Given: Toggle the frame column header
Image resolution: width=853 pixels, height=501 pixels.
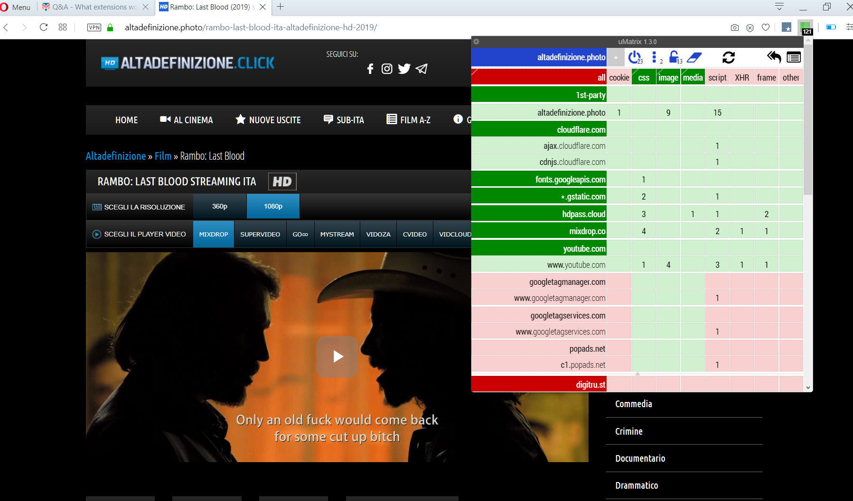Looking at the screenshot, I should click(767, 77).
